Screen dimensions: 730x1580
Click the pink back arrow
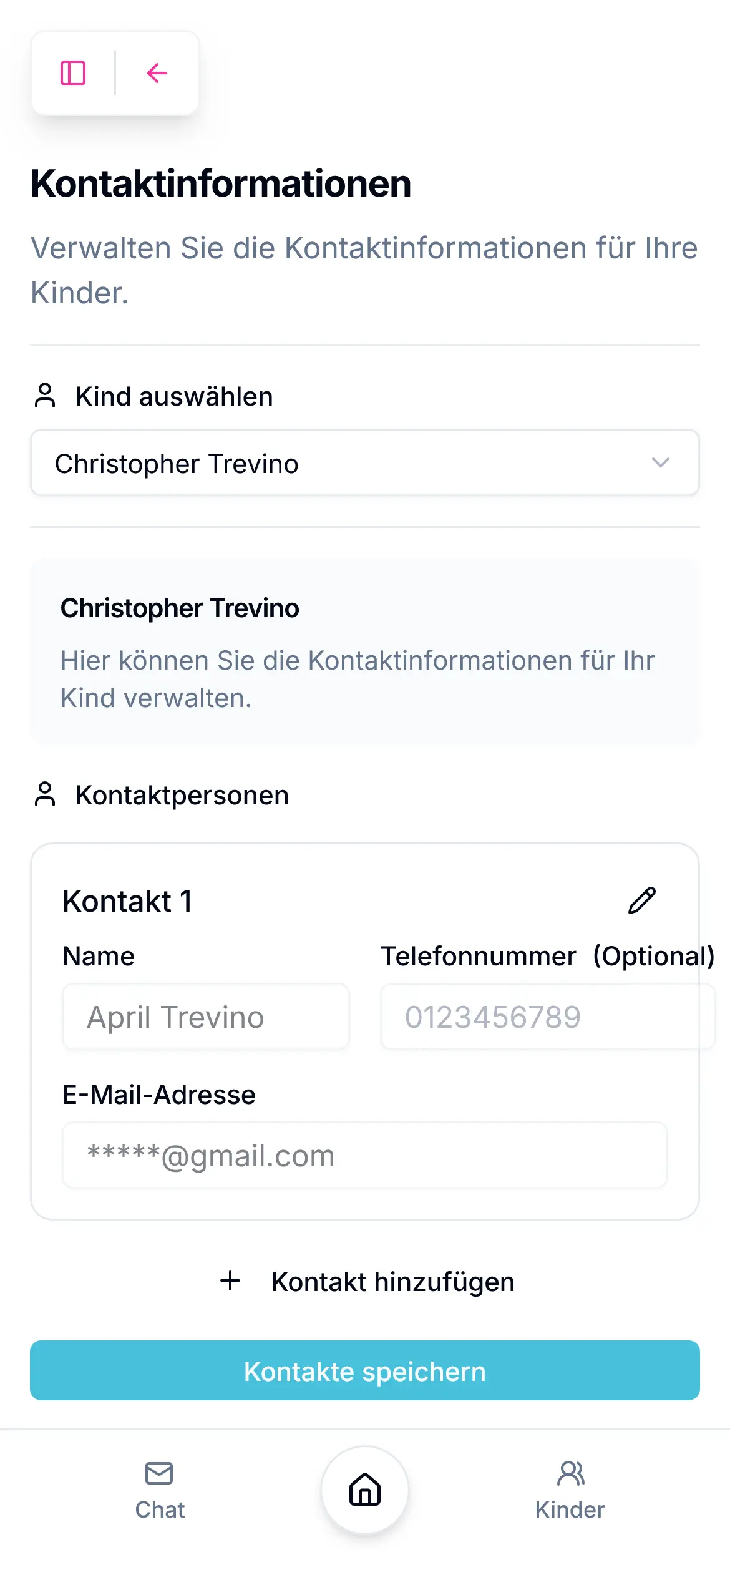(x=157, y=73)
